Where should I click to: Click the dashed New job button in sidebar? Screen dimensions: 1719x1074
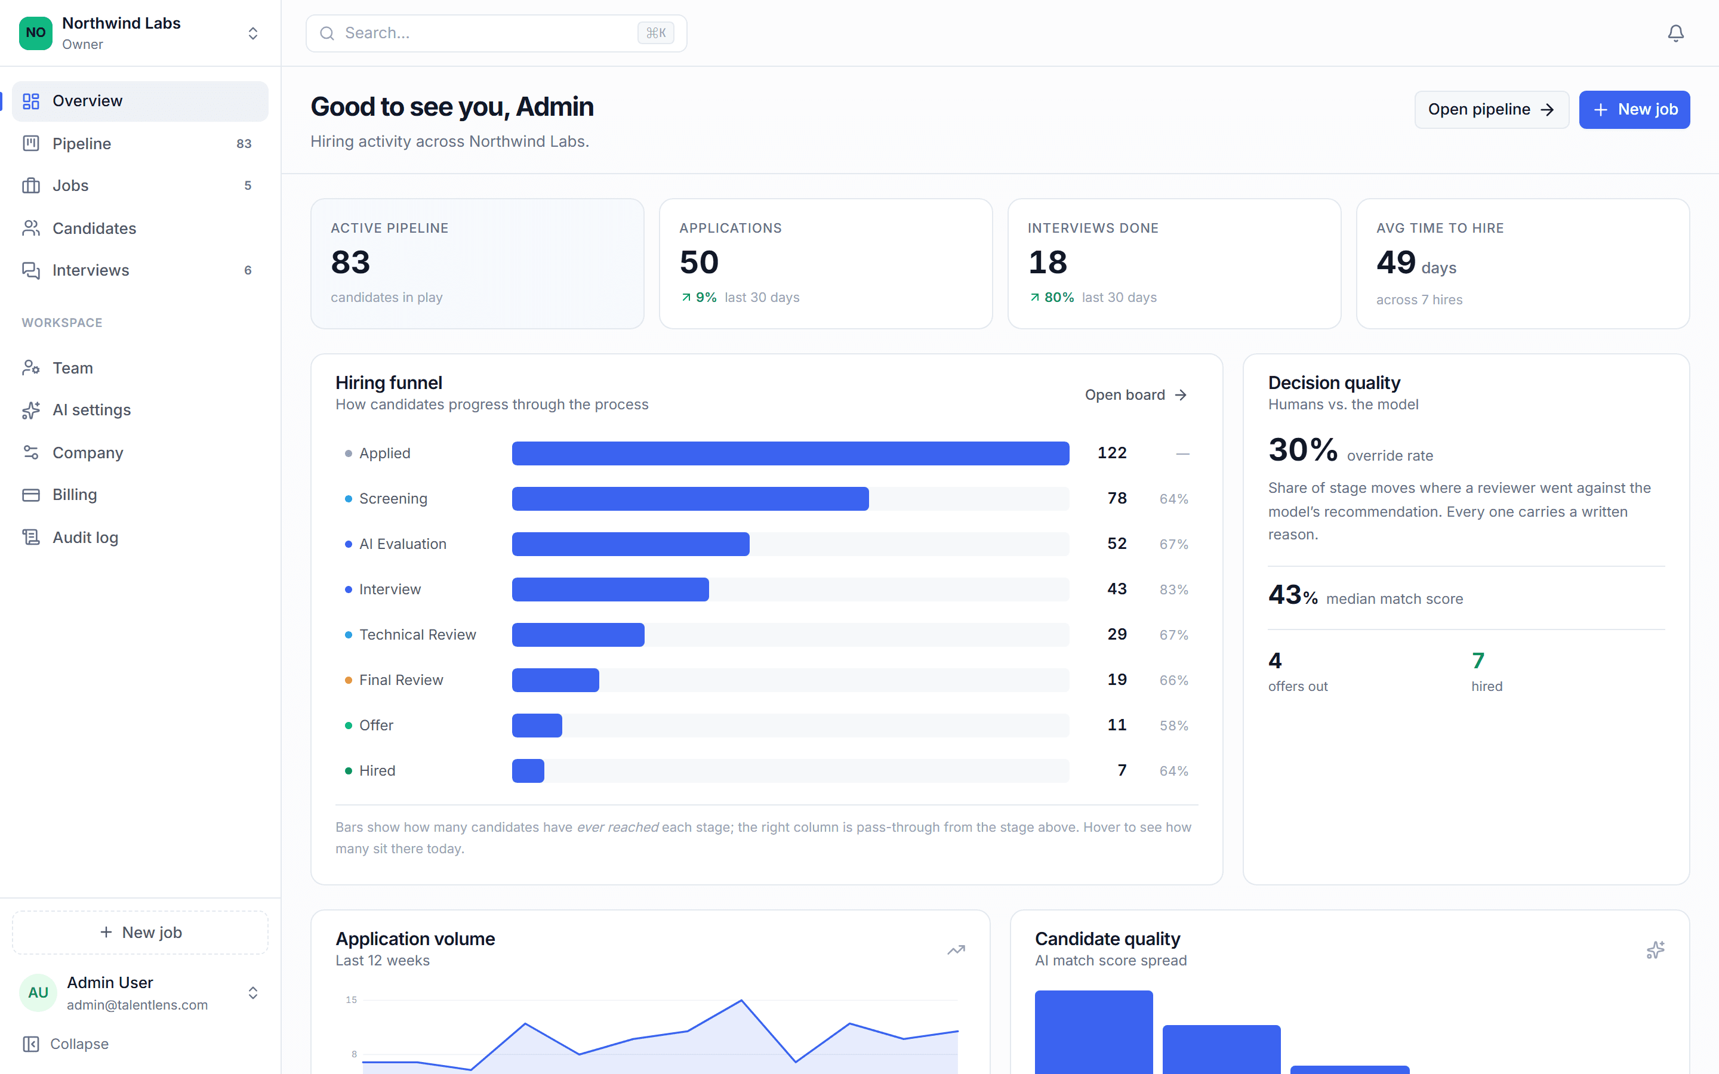[140, 932]
